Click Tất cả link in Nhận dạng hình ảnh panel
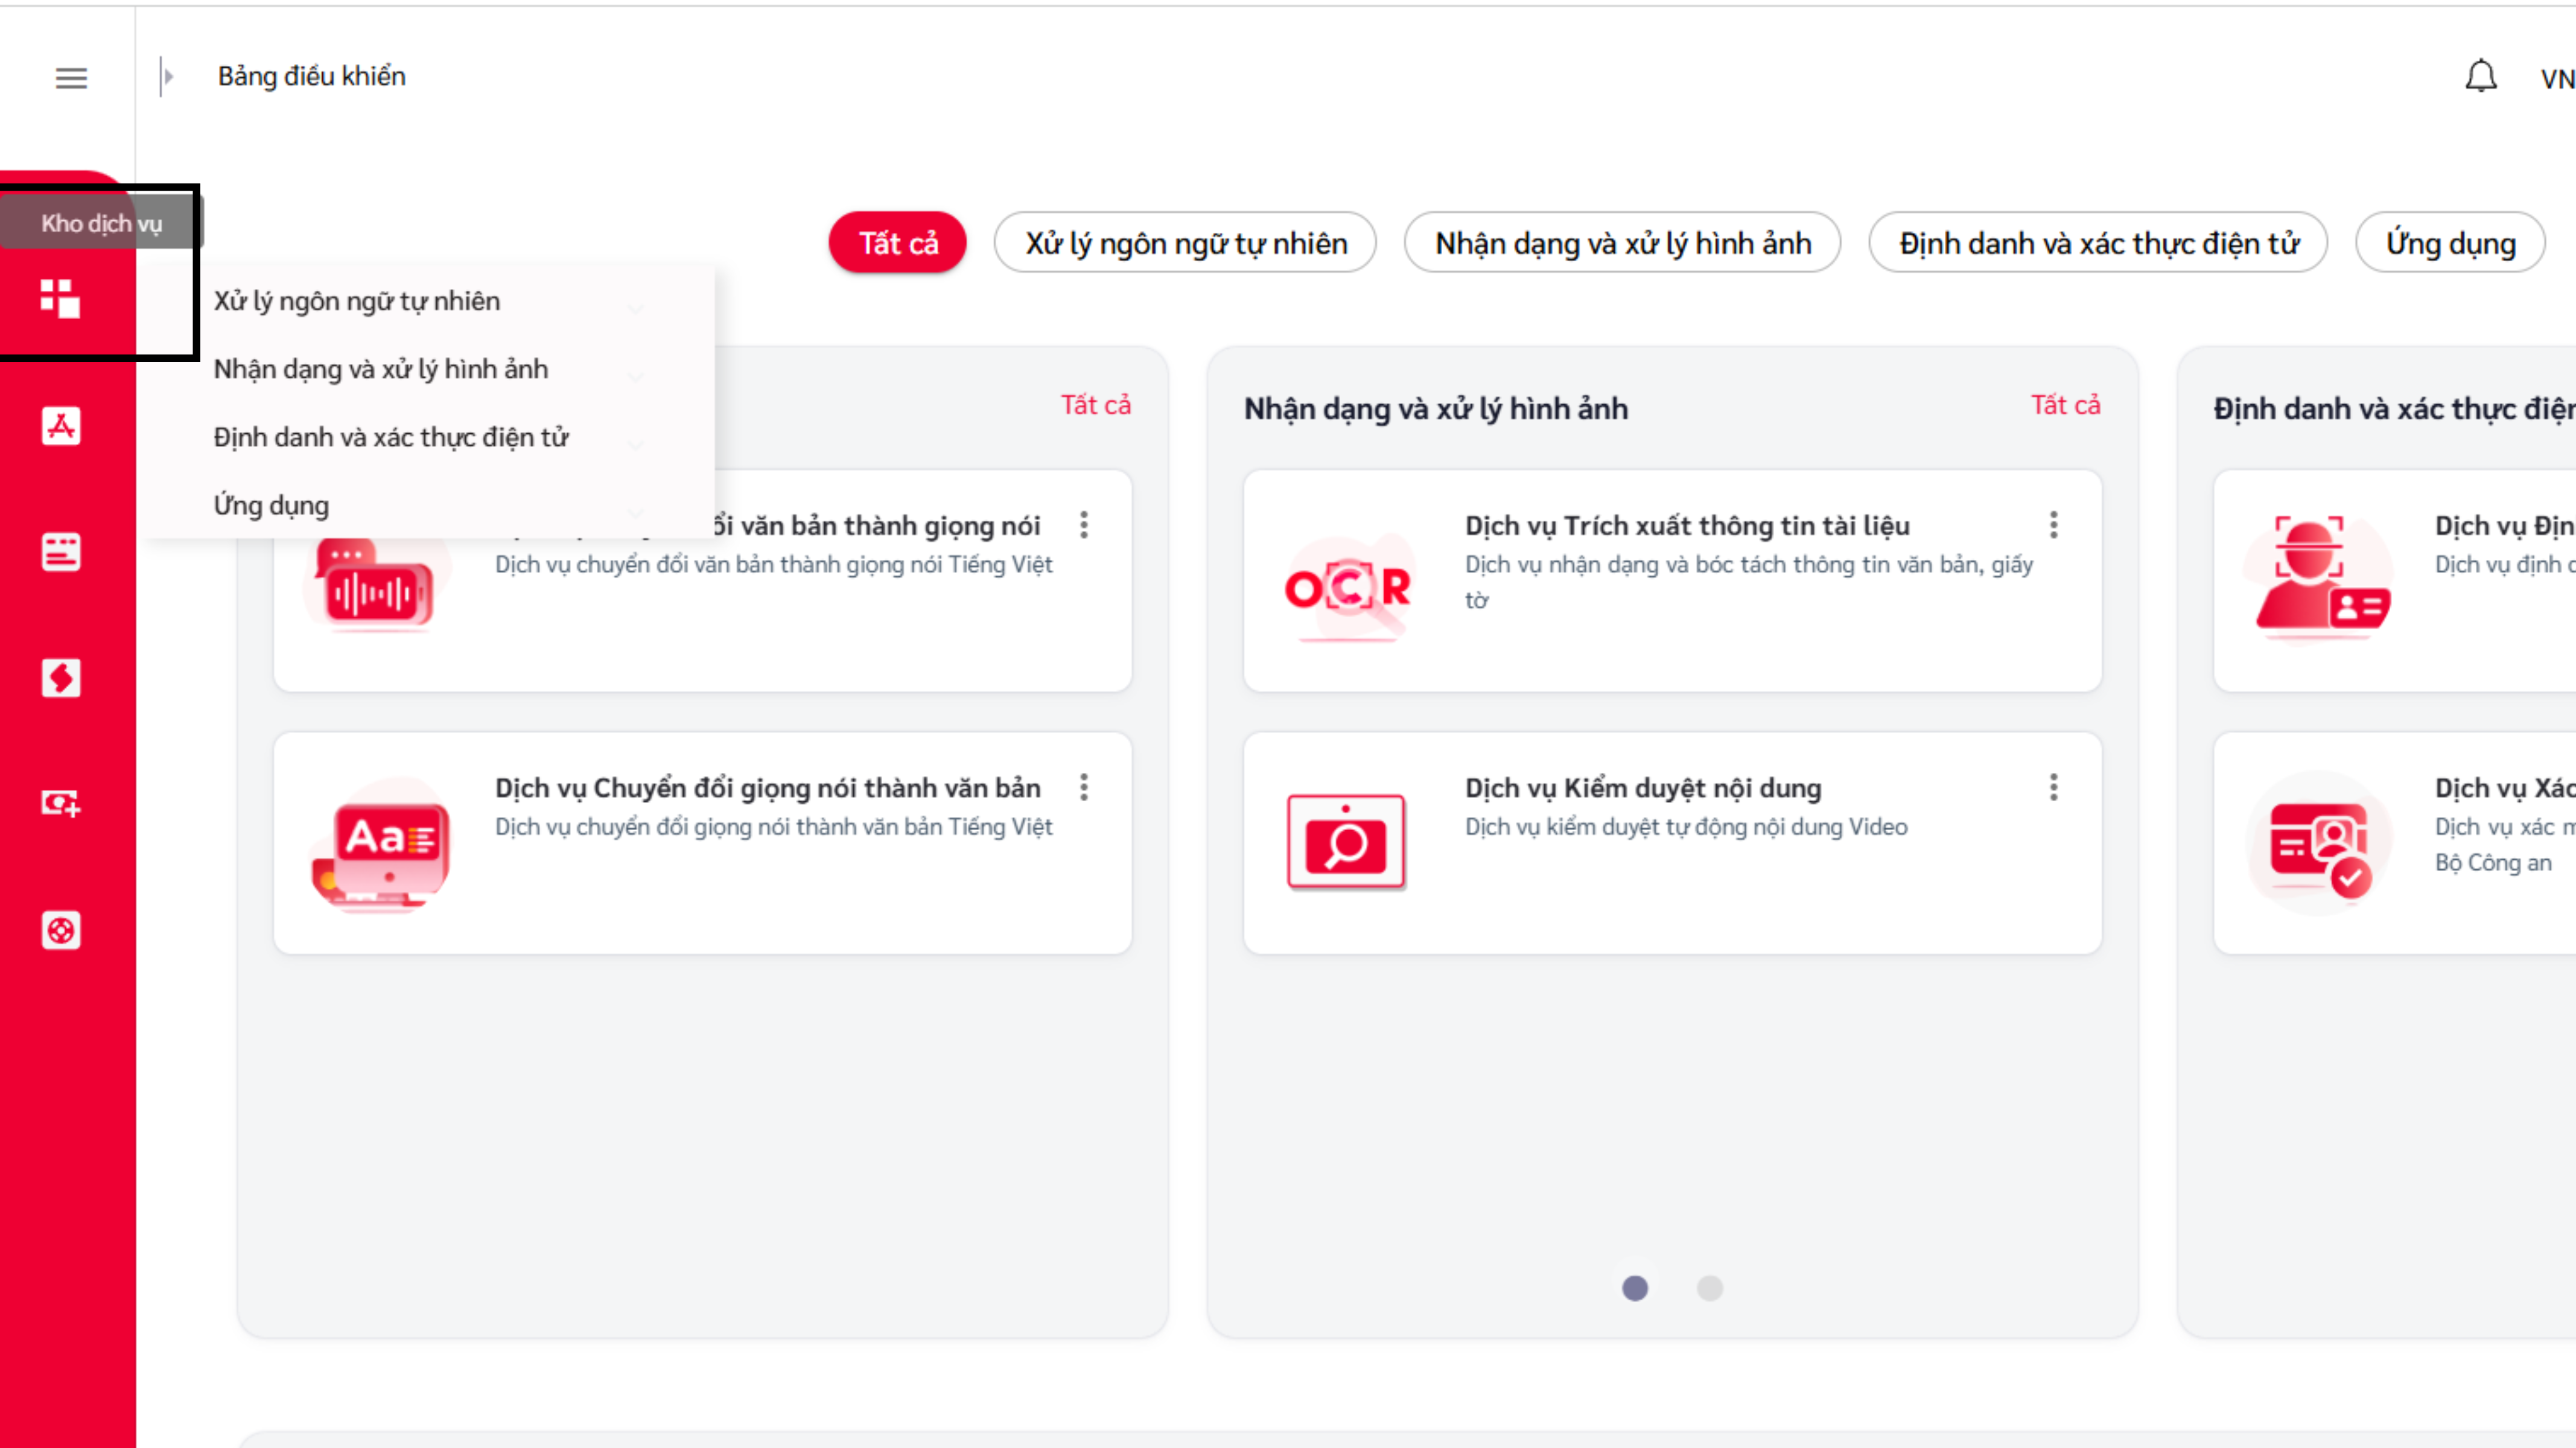 (2066, 405)
